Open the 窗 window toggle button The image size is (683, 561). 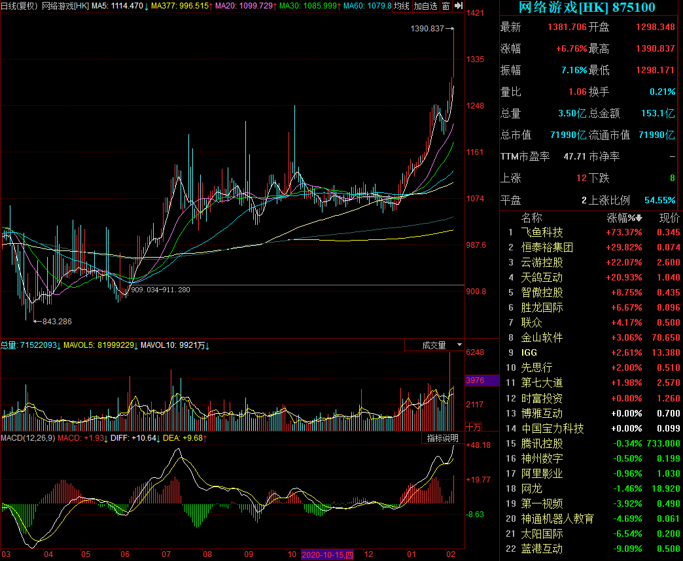(446, 6)
